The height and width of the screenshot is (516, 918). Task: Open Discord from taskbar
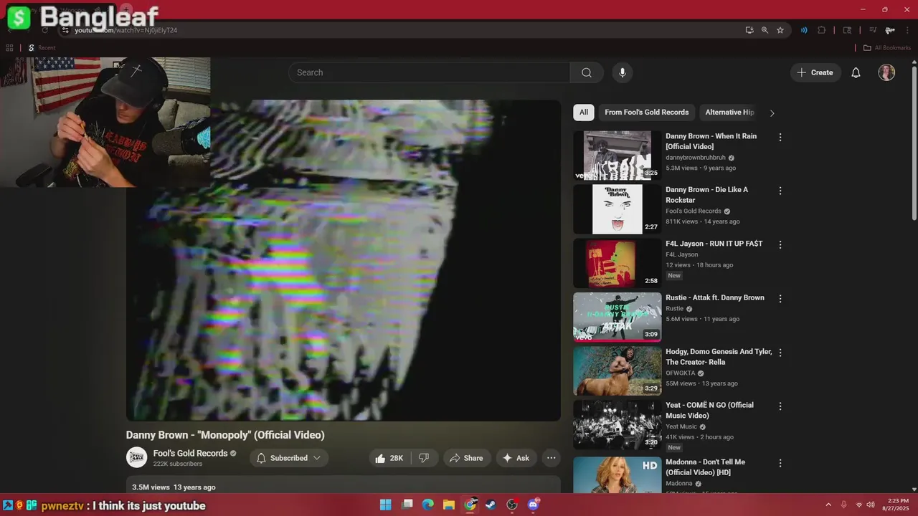tap(533, 505)
